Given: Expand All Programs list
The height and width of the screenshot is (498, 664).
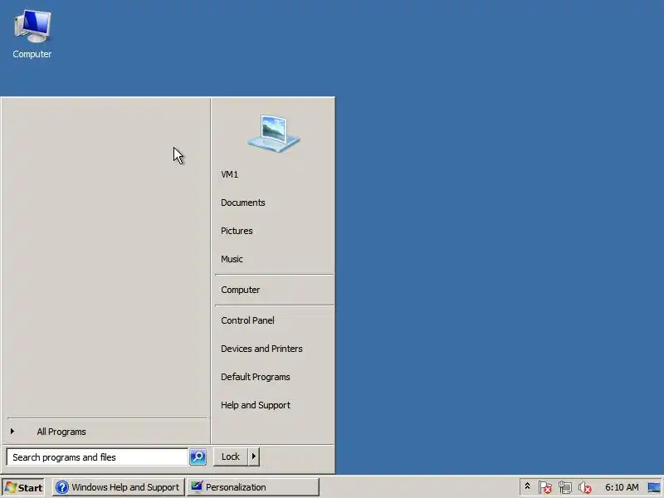Looking at the screenshot, I should click(x=107, y=432).
